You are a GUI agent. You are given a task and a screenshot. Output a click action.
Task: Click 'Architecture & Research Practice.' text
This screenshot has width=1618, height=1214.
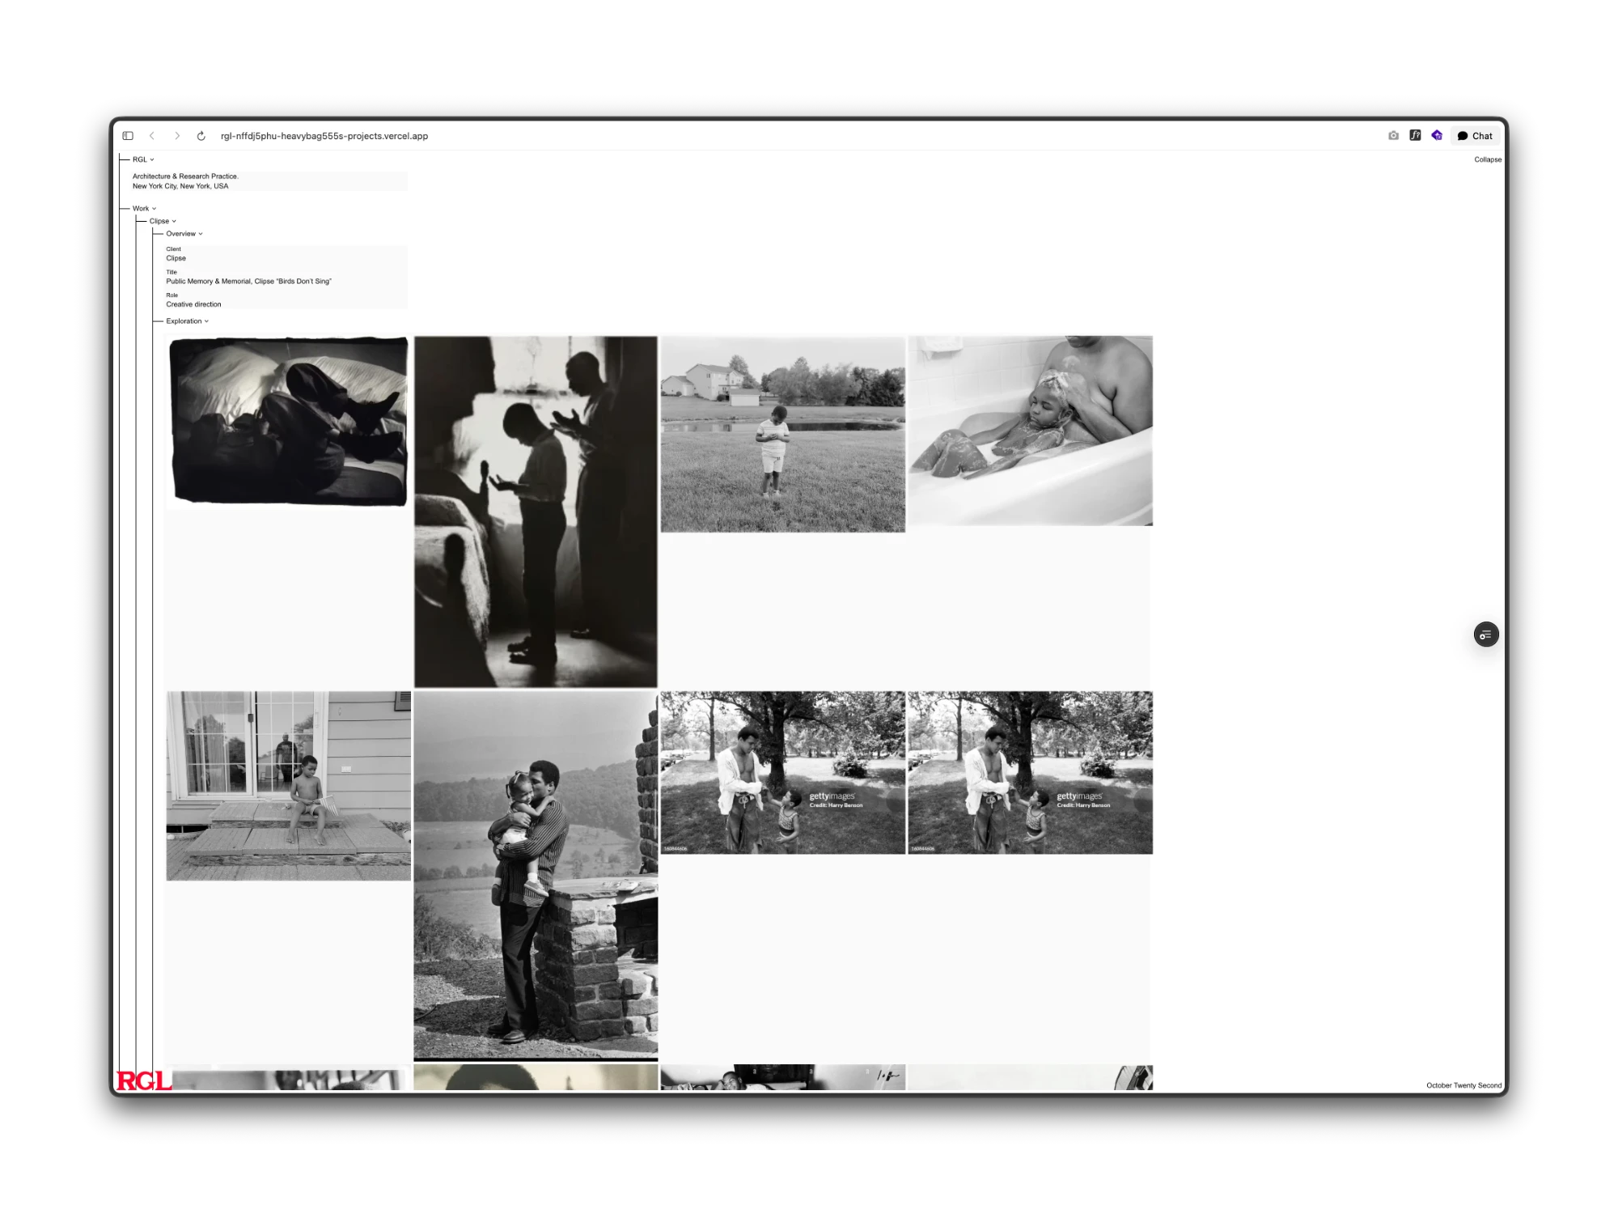pos(185,176)
